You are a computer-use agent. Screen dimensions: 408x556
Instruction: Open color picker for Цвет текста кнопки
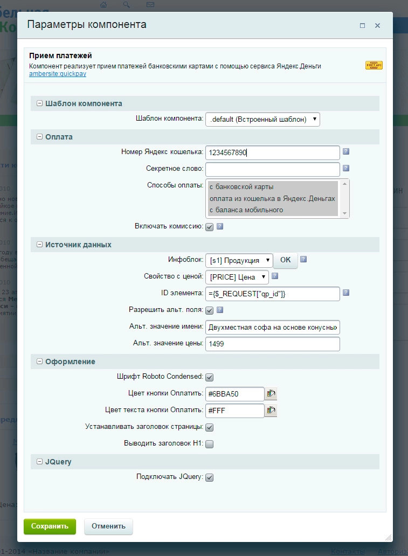click(x=271, y=410)
